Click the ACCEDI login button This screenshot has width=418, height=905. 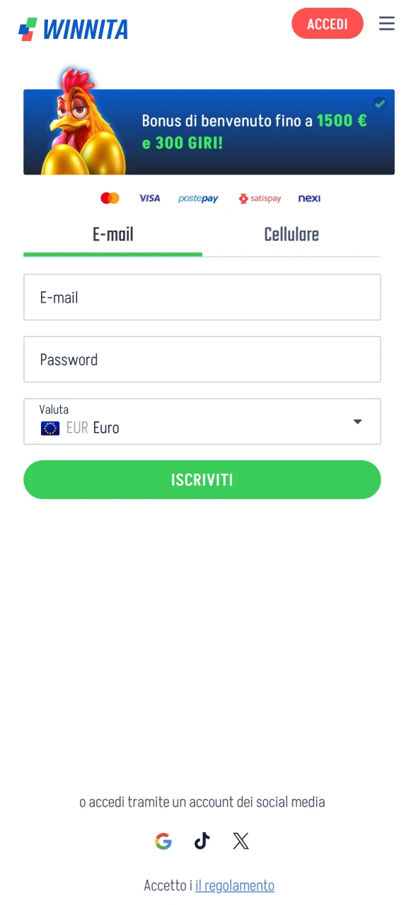(327, 23)
